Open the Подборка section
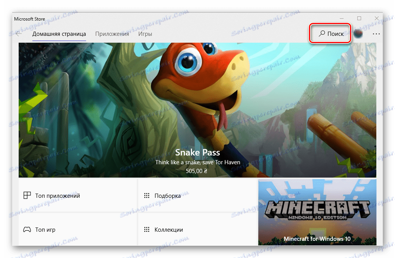The height and width of the screenshot is (258, 395). pyautogui.click(x=168, y=195)
